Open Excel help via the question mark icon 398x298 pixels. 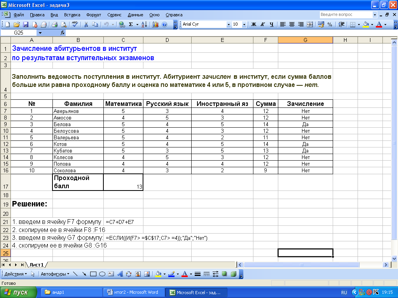pos(164,24)
